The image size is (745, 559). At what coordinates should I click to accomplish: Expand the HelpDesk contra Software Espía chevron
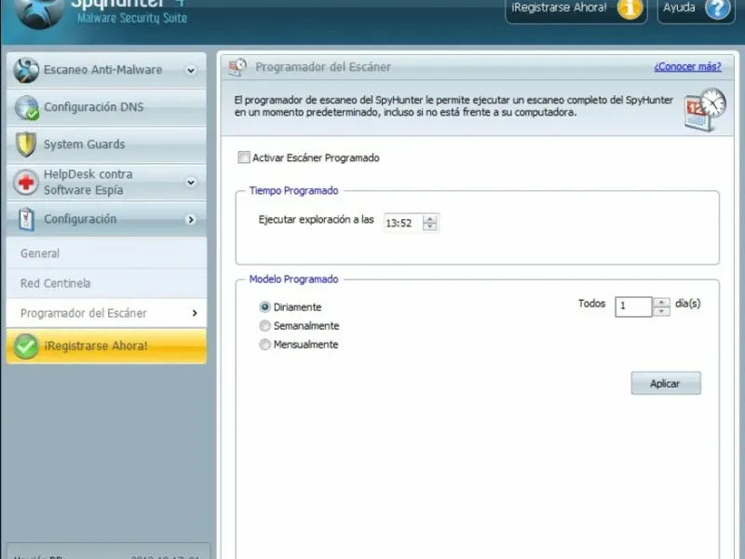tap(191, 182)
